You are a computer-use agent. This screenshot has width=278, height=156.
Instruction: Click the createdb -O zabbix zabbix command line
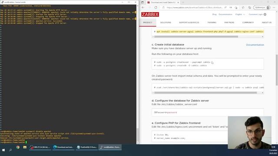(x=181, y=65)
